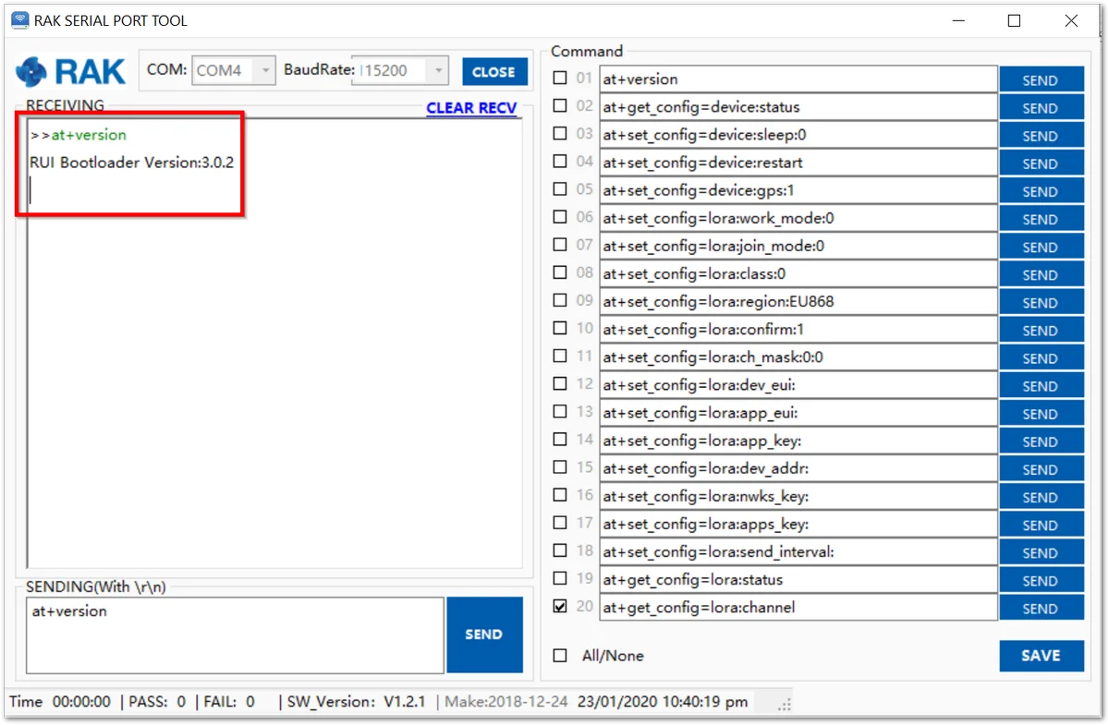Send command 07 lora:join_mode:0
1109x725 pixels.
click(1041, 247)
